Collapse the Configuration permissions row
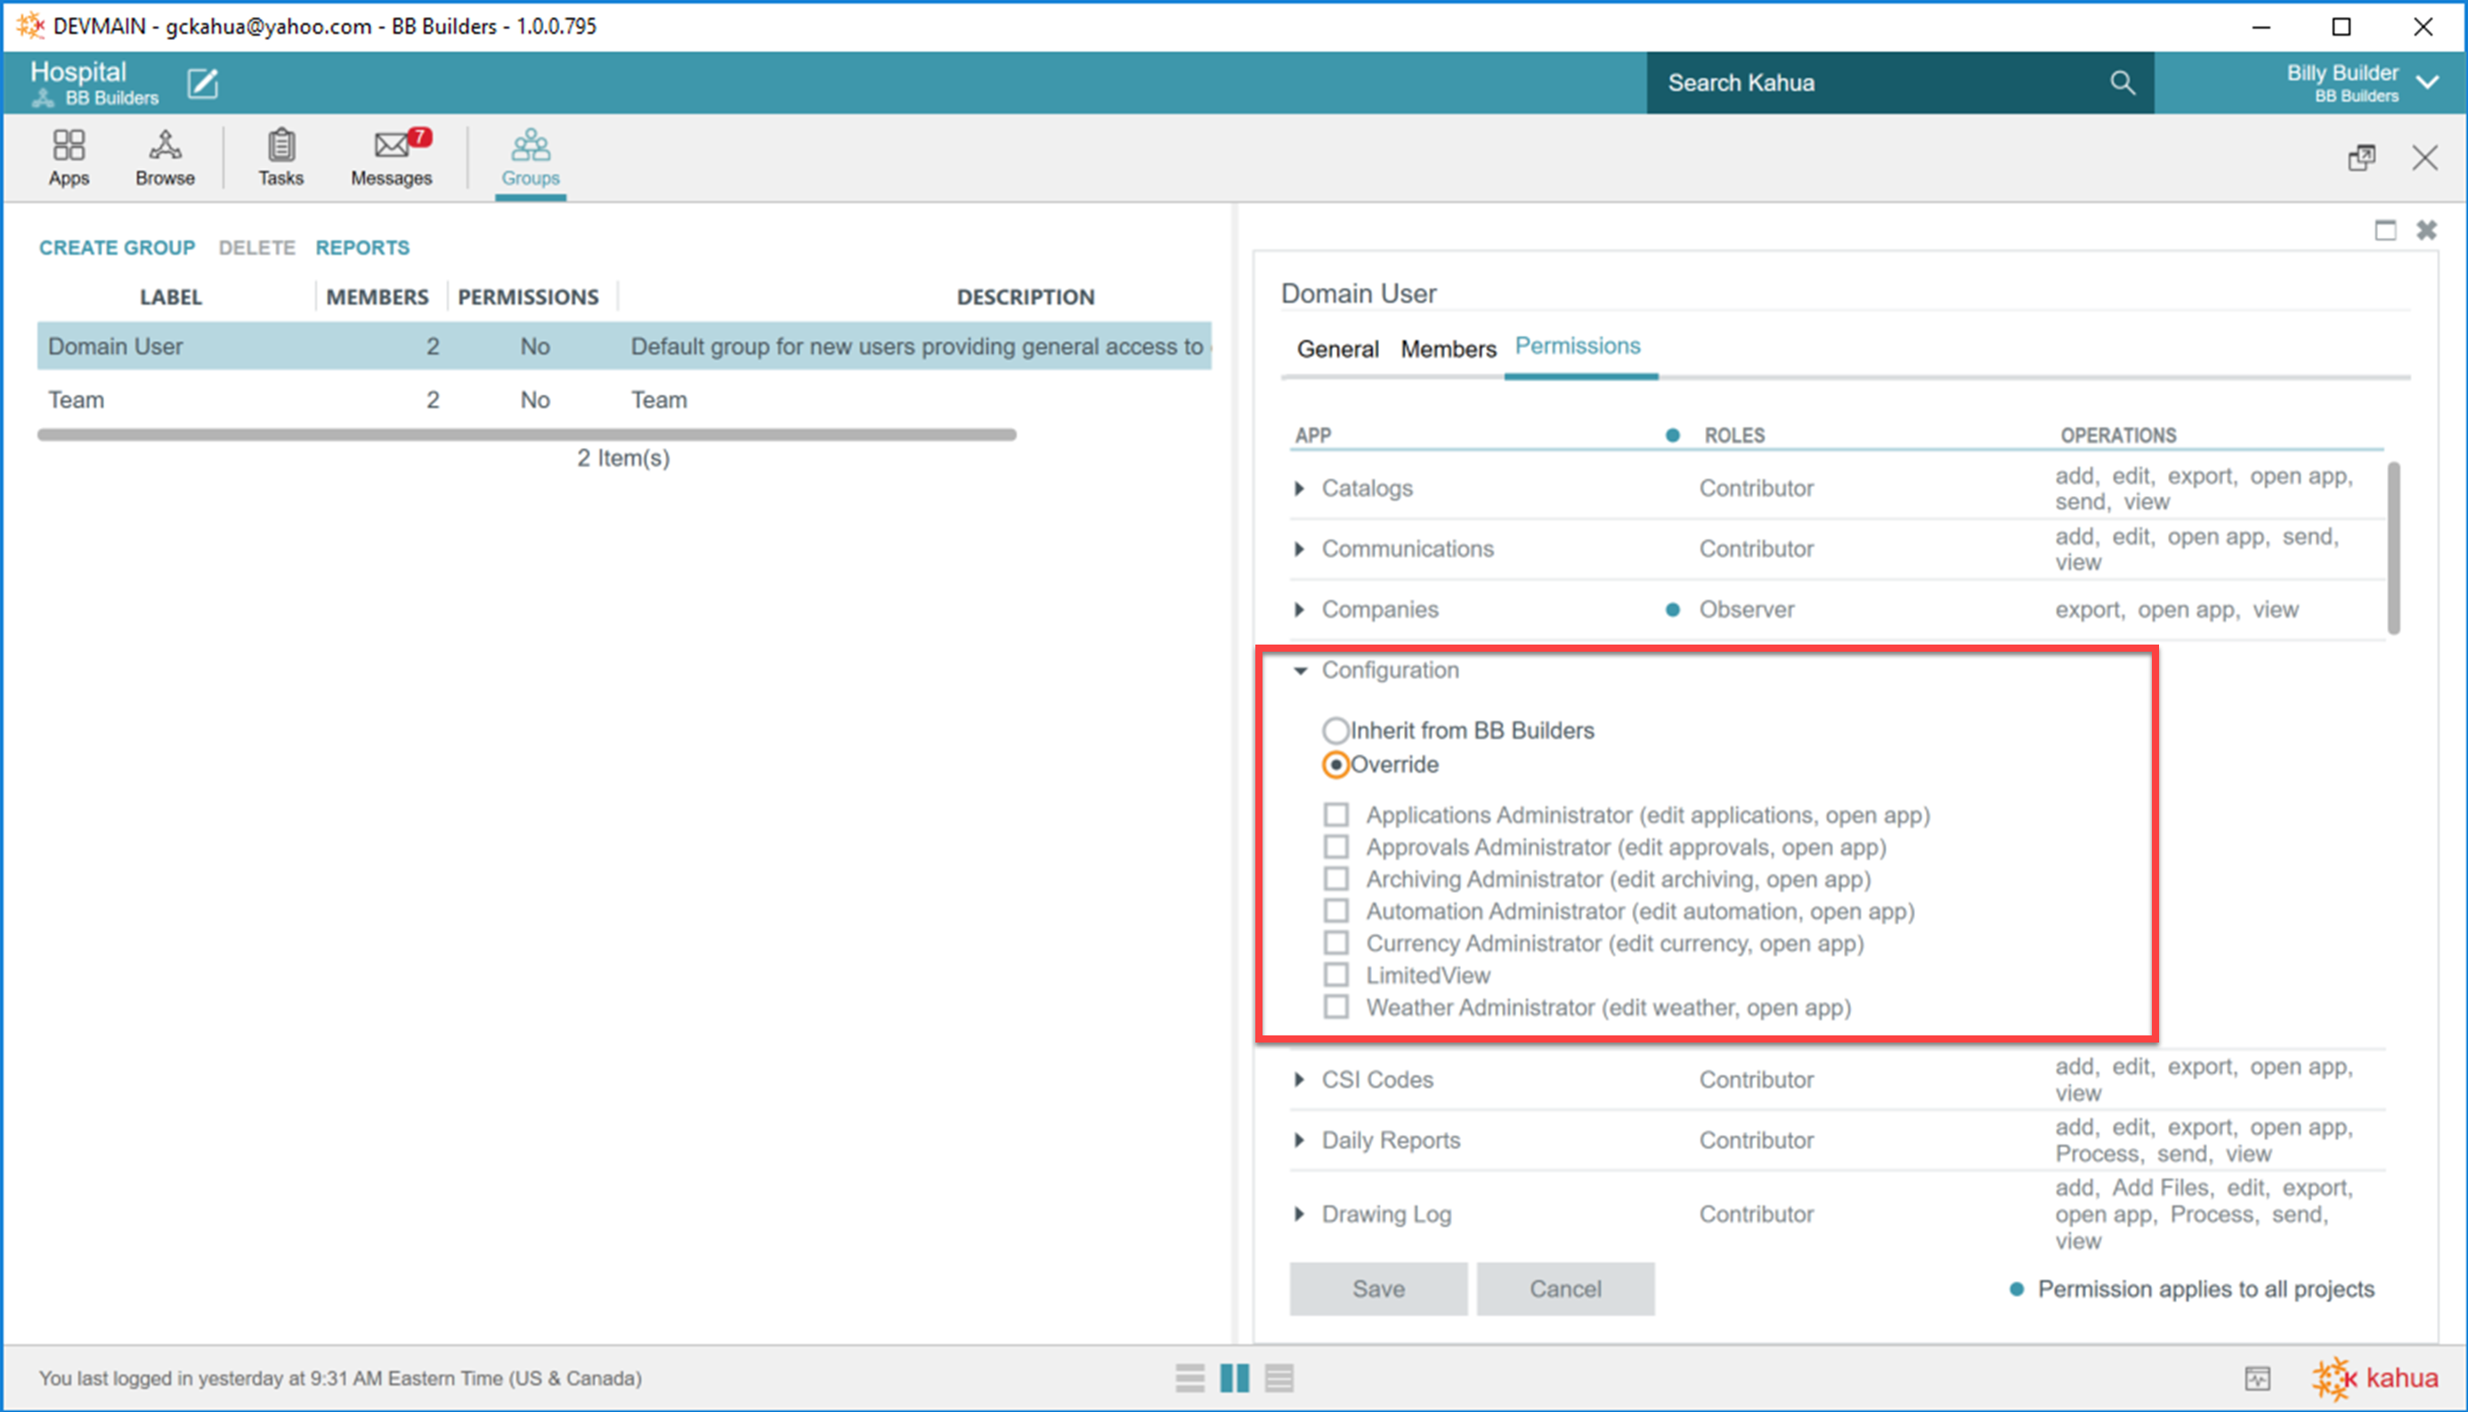Image resolution: width=2468 pixels, height=1412 pixels. (x=1301, y=670)
